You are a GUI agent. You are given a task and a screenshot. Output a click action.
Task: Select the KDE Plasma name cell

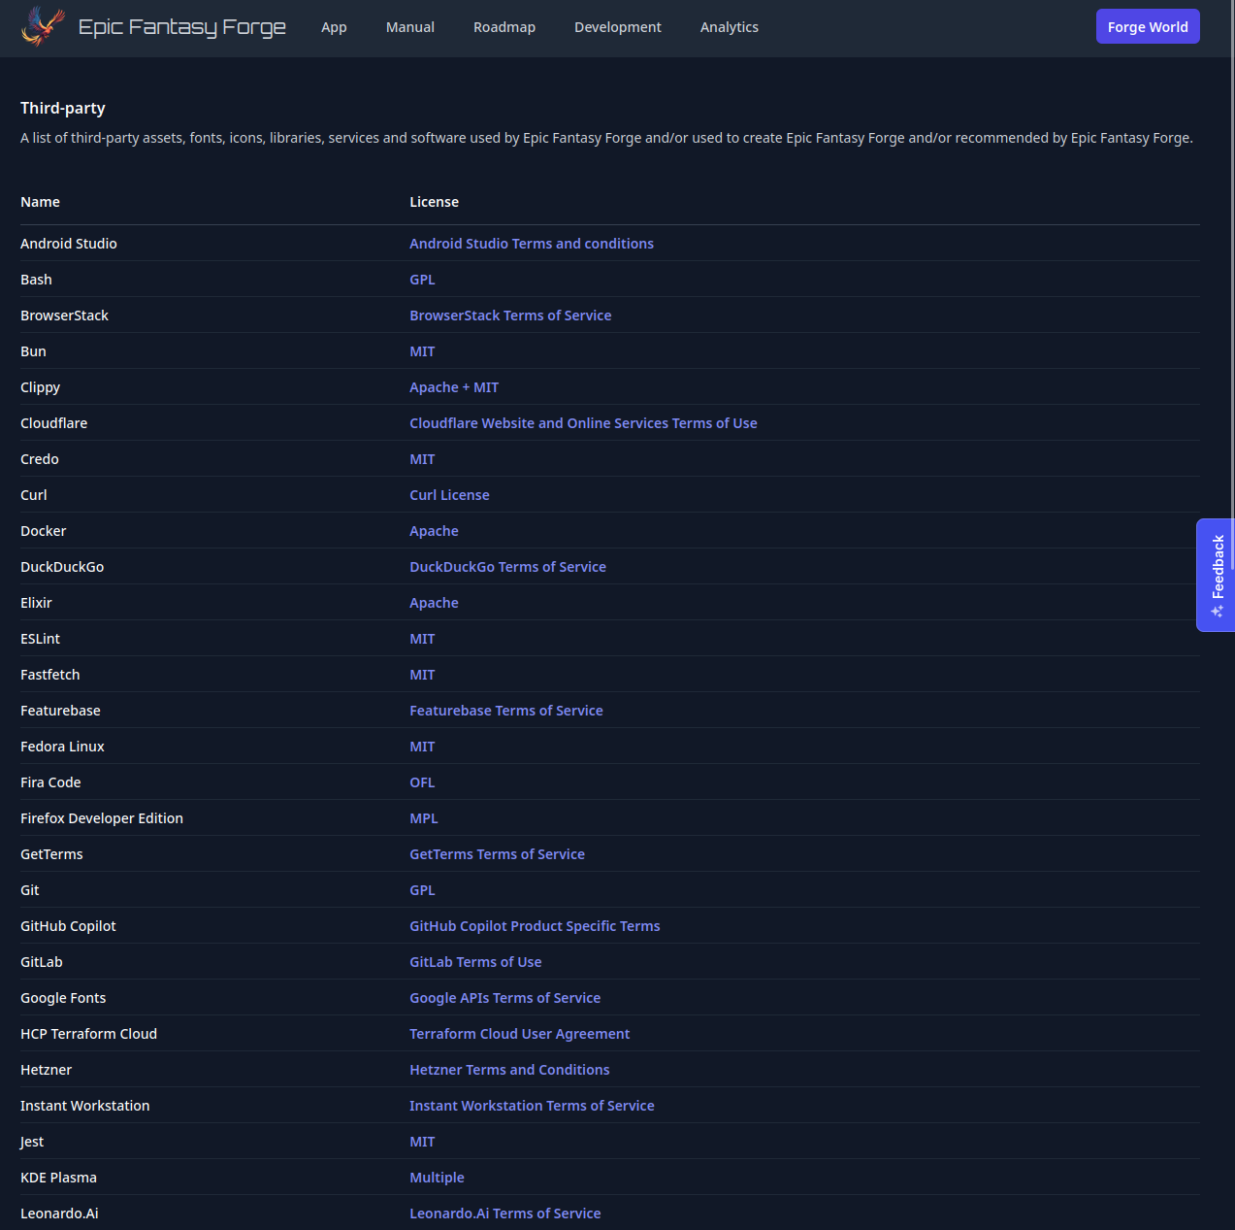[58, 1178]
